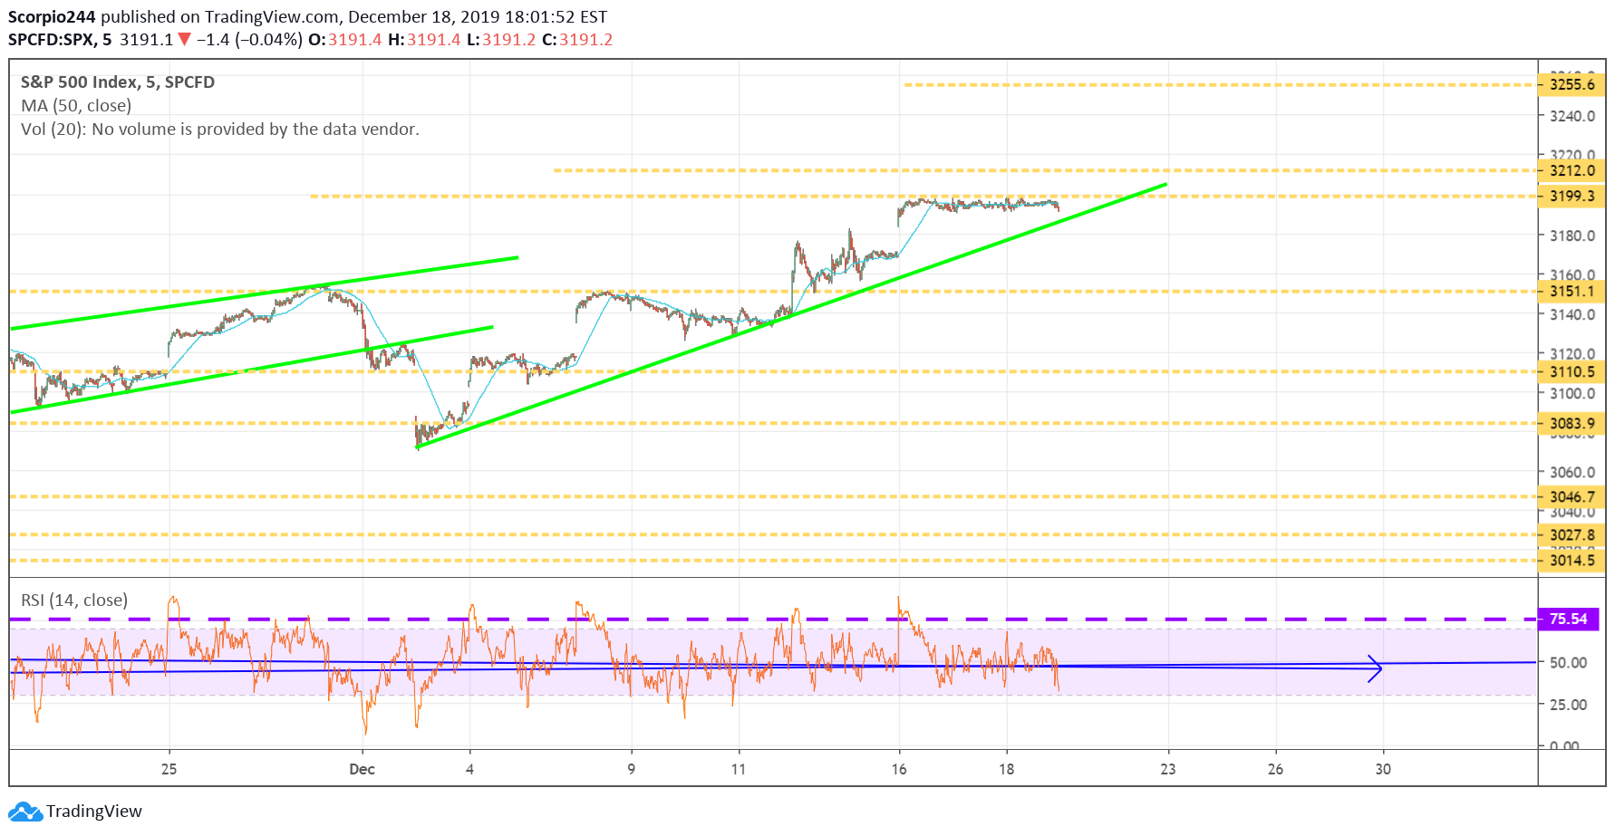The width and height of the screenshot is (1615, 836).
Task: Click the 3014.5 price level label
Action: point(1571,560)
